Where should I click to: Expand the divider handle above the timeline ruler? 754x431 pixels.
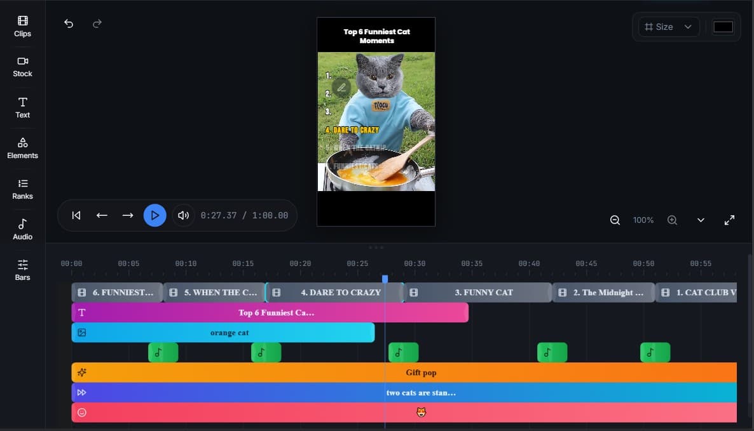375,248
